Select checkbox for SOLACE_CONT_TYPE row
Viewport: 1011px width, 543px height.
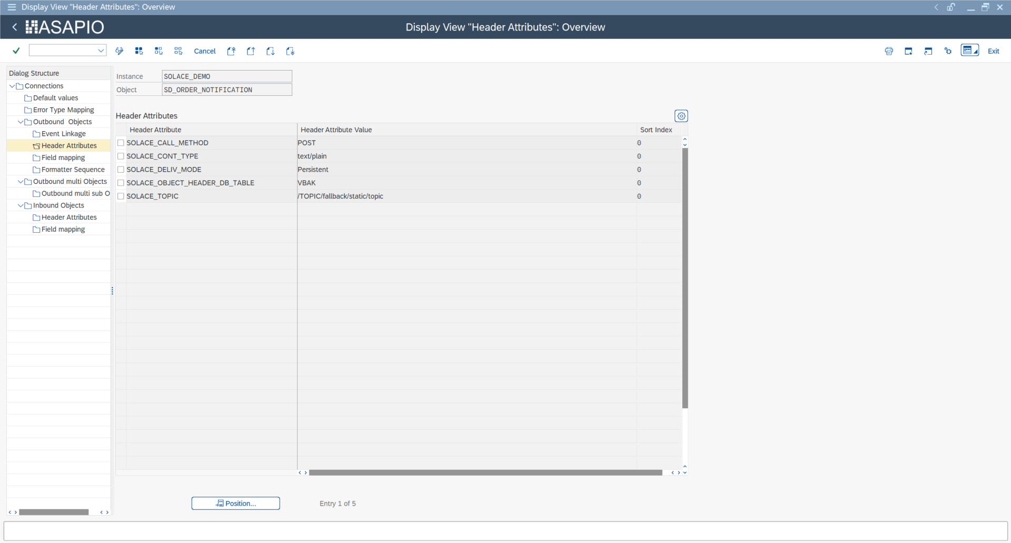(x=121, y=156)
